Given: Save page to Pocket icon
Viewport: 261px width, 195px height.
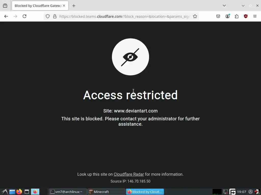Looking at the screenshot, I should 218,16.
